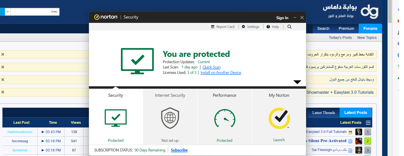The image size is (404, 156).
Task: Switch to the Latest Posts tab
Action: [356, 113]
